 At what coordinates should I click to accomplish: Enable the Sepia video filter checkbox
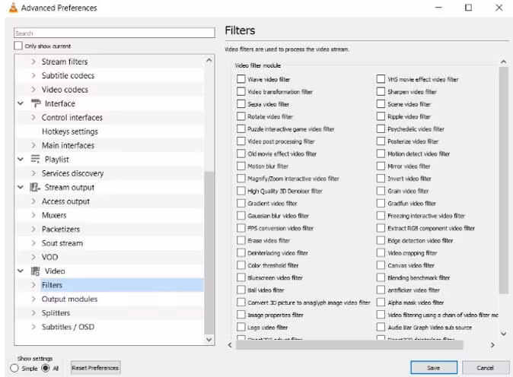[241, 104]
